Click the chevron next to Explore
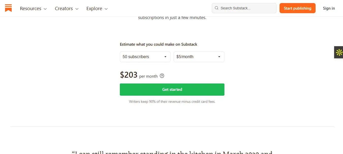343x154 pixels. coord(106,9)
